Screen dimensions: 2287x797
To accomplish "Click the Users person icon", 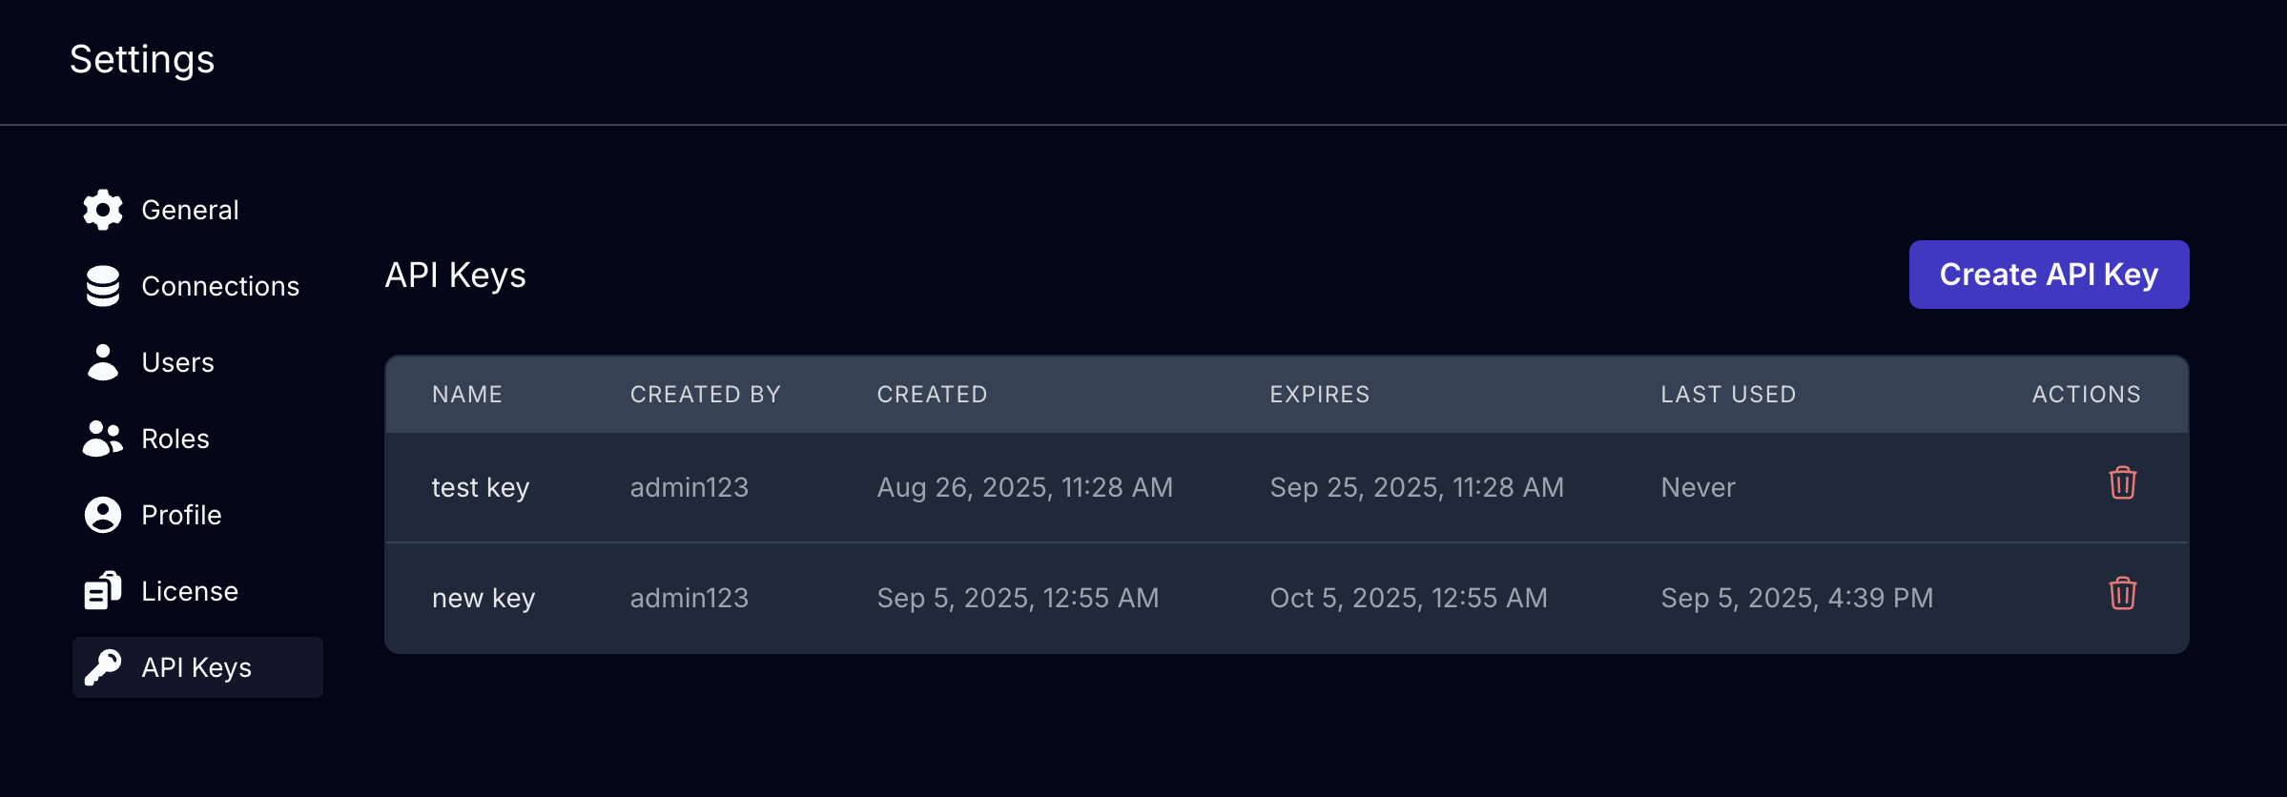I will [x=103, y=362].
